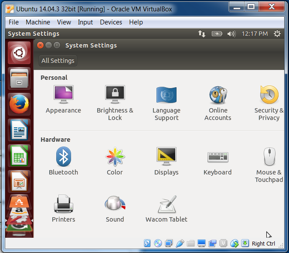
Task: Open Printers settings
Action: [63, 209]
